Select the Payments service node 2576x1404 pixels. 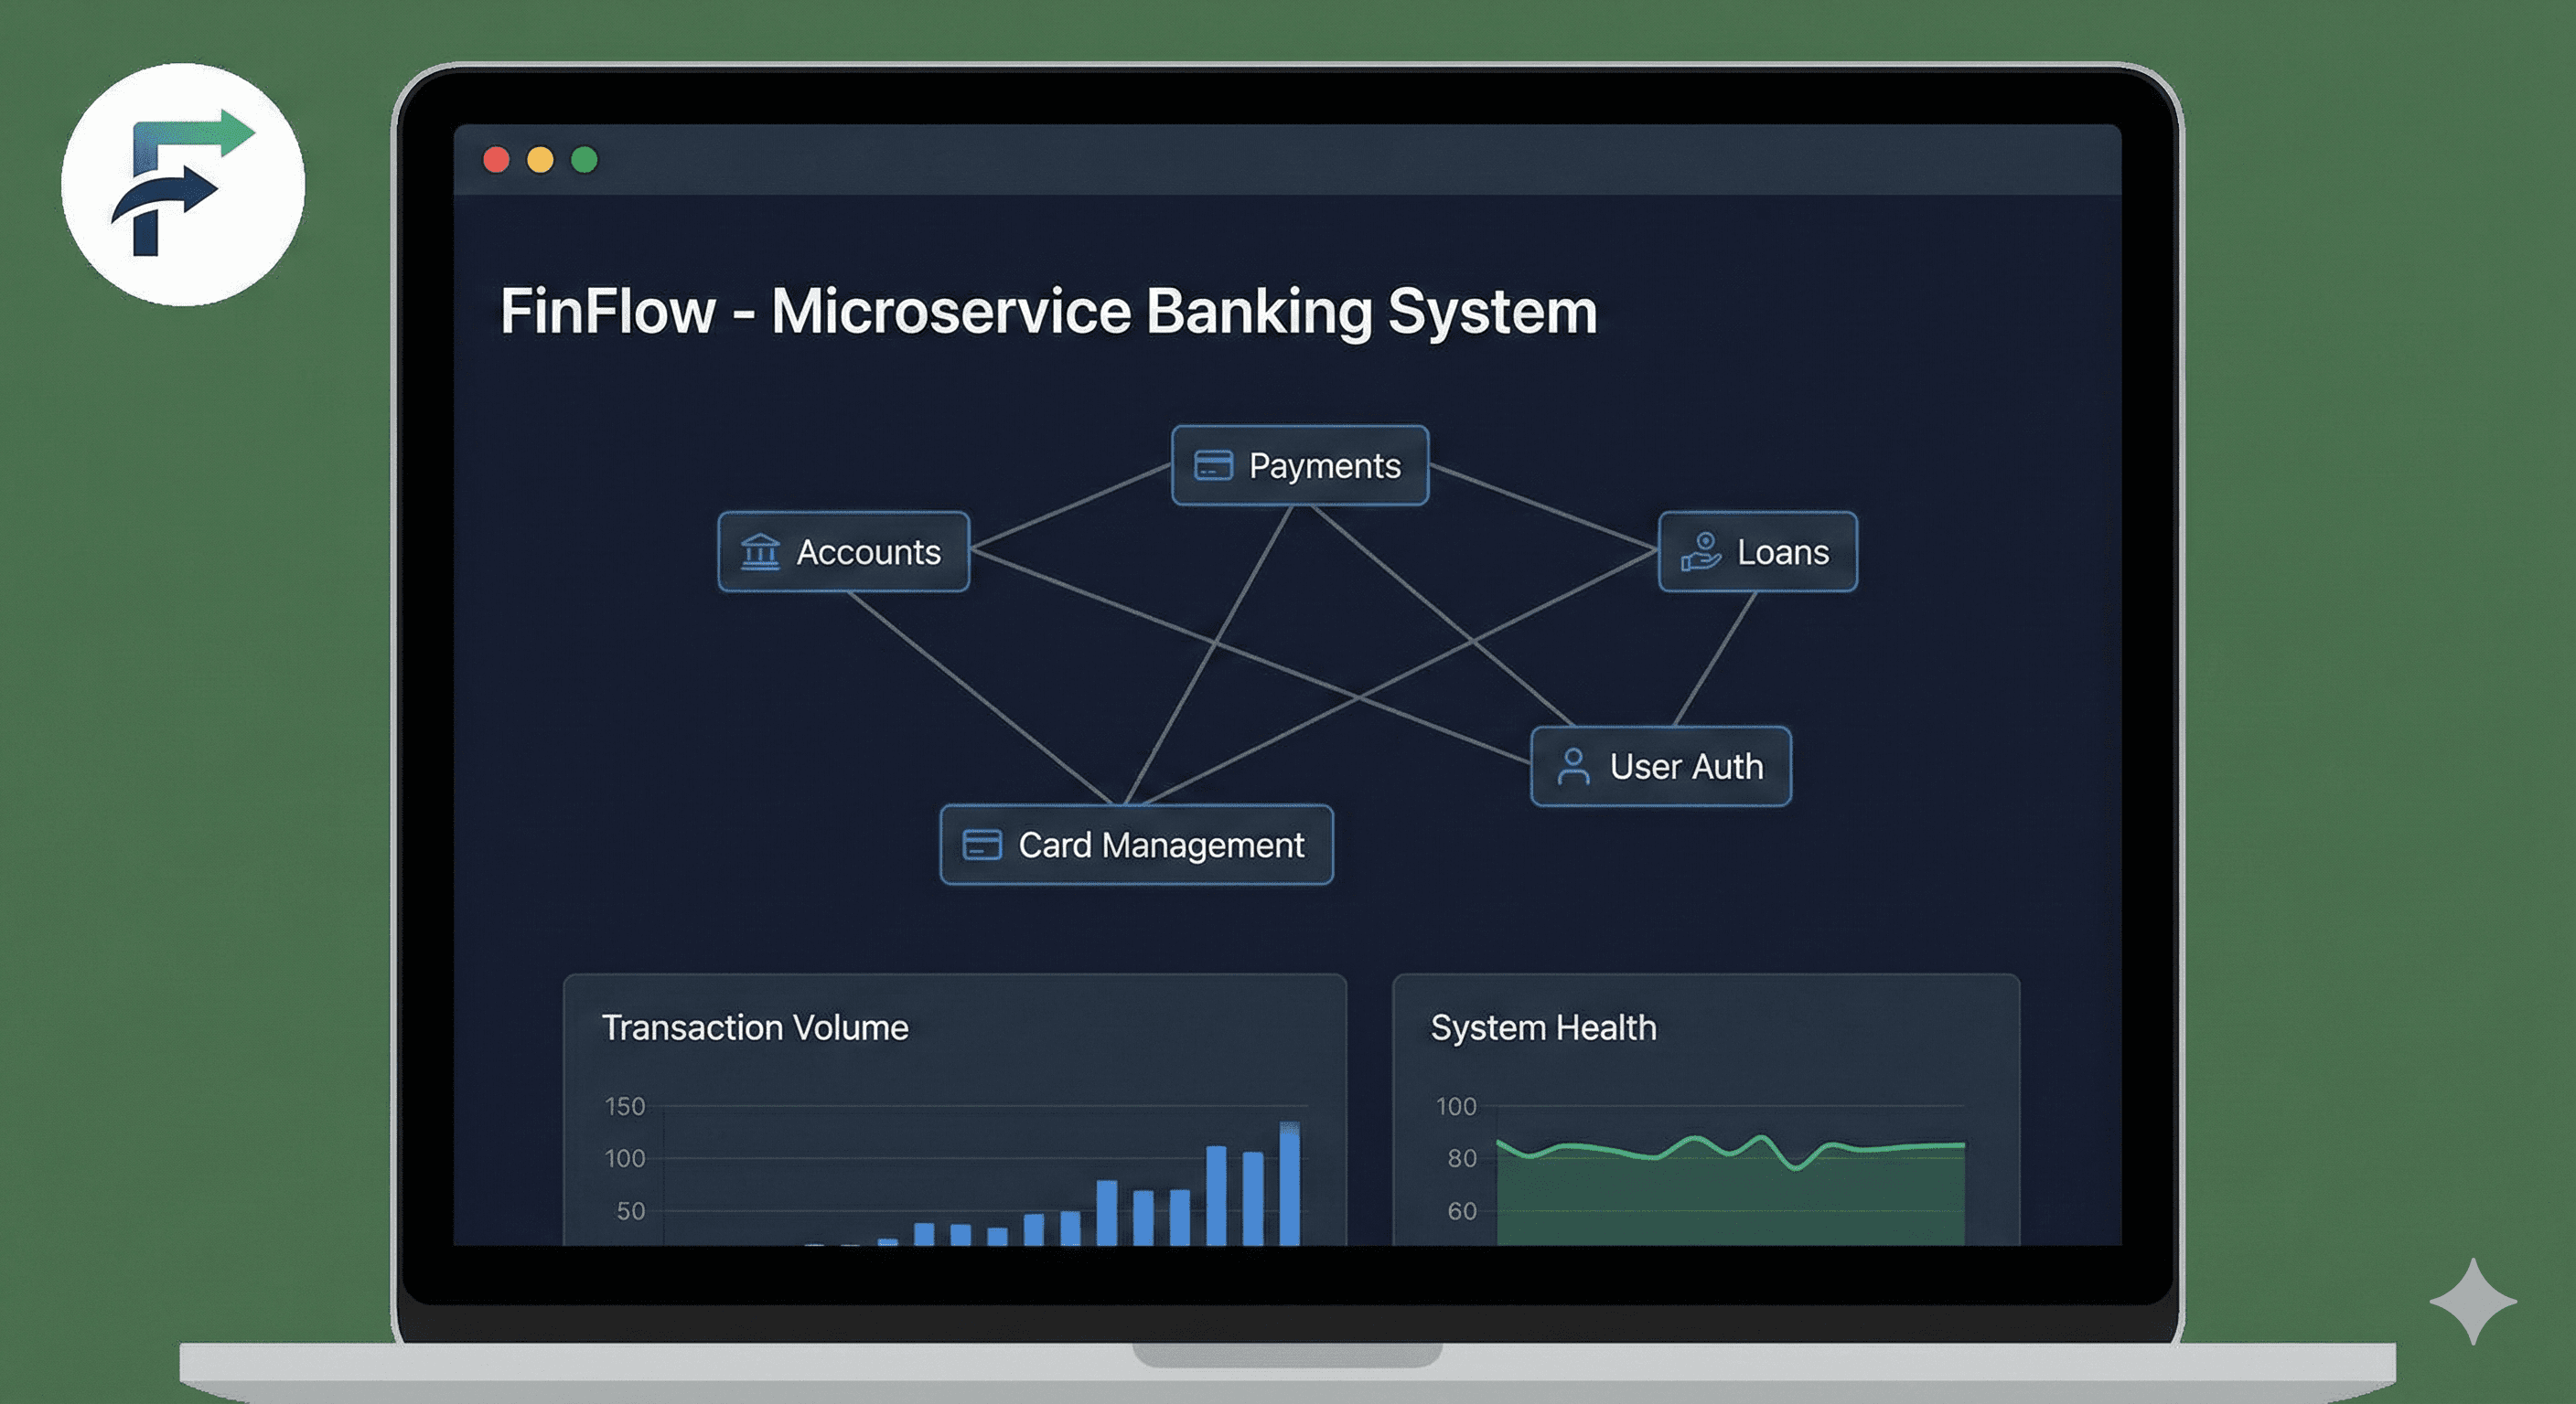1299,465
